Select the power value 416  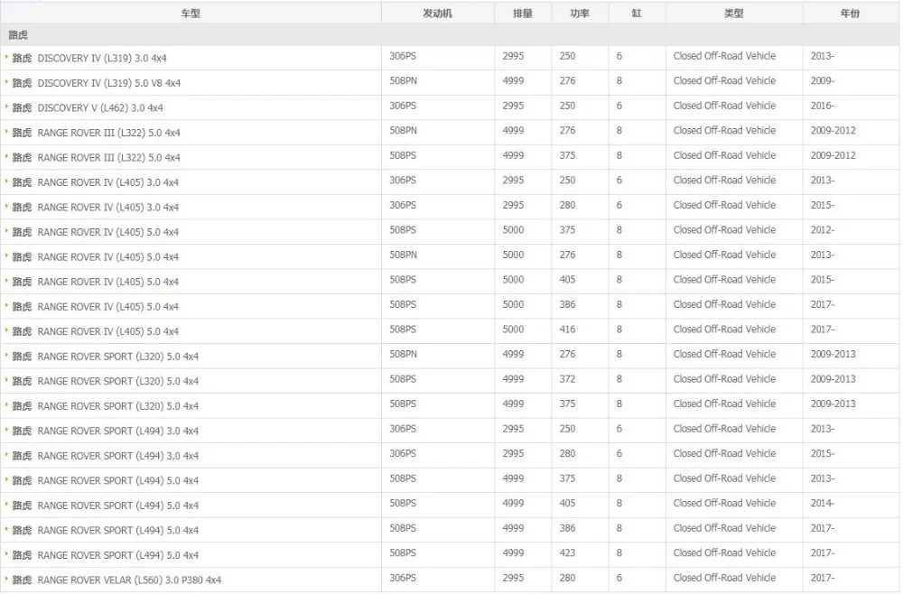(x=567, y=329)
